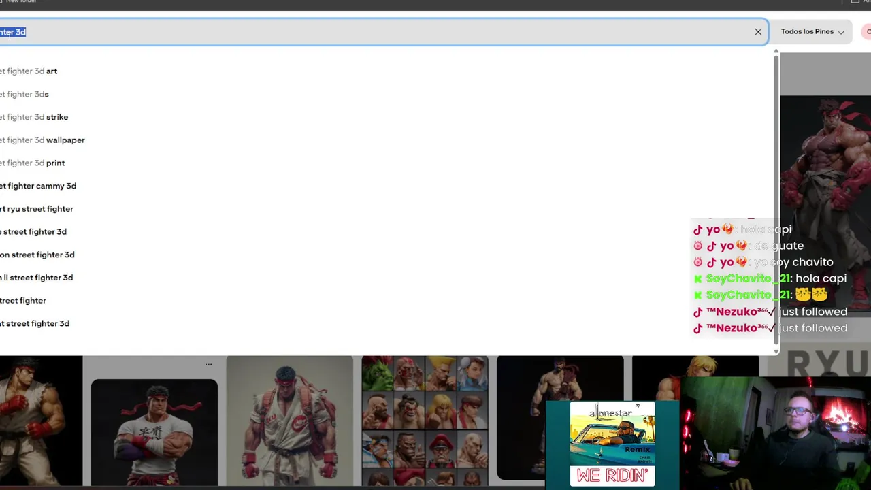Screen dimensions: 871x490
Task: Open the character roster grid pin
Action: pyautogui.click(x=425, y=421)
